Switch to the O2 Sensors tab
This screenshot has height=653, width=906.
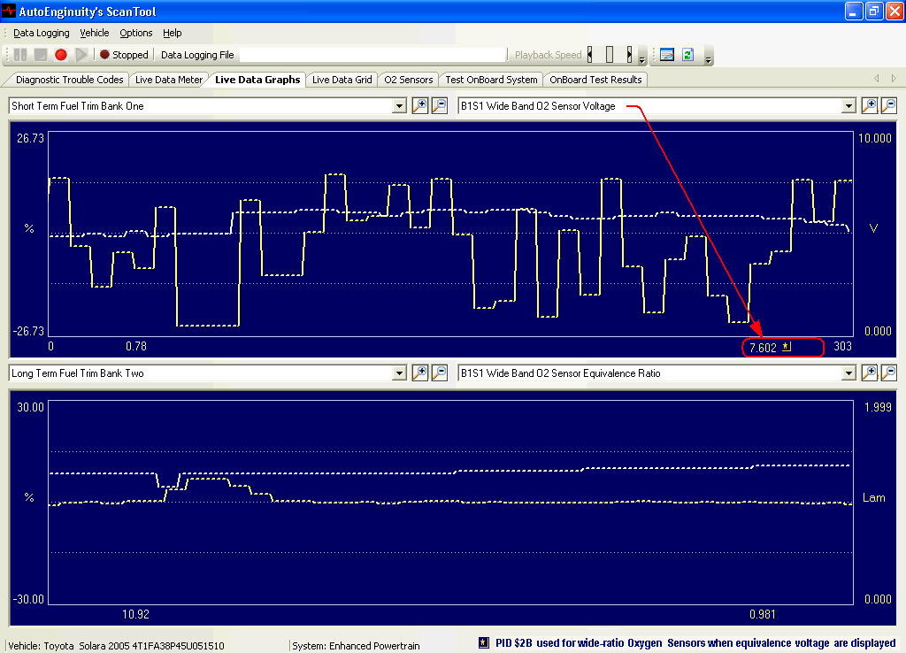408,80
